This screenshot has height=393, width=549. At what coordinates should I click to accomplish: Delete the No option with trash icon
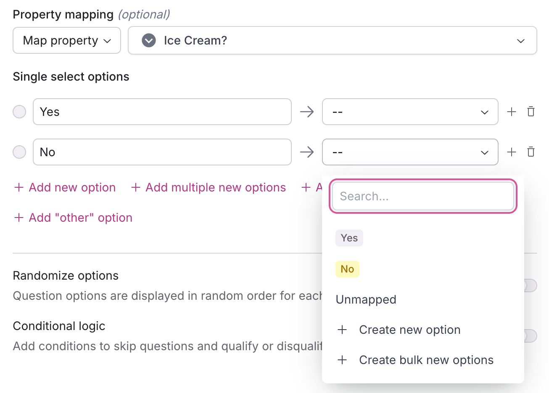tap(531, 152)
